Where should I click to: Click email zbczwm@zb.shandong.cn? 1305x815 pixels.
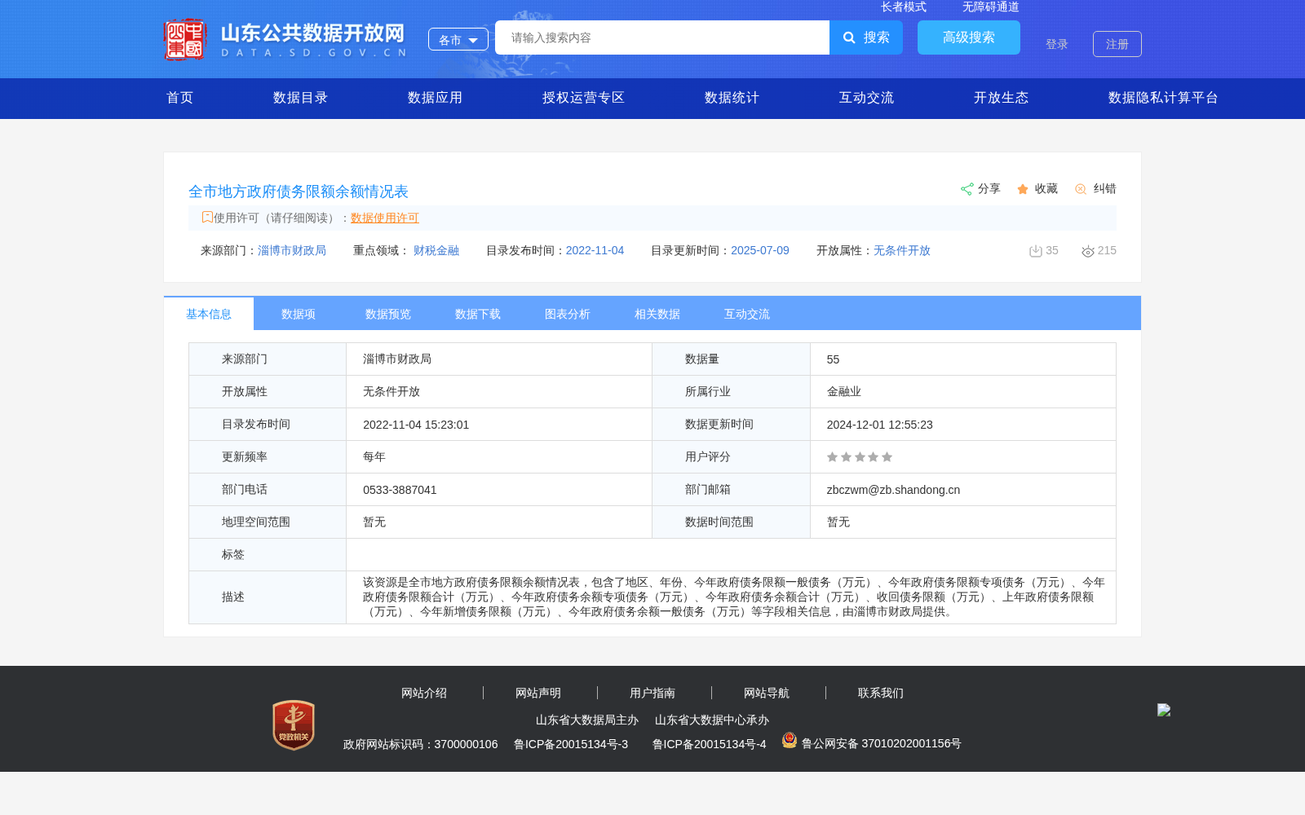(x=893, y=490)
